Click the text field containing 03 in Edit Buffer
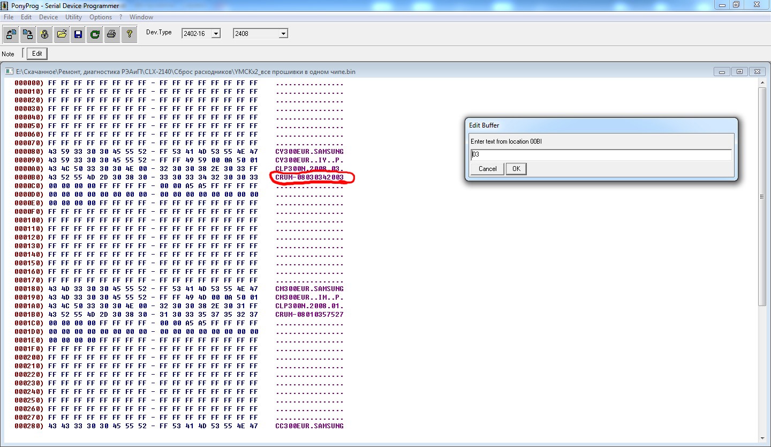The height and width of the screenshot is (447, 771). click(x=601, y=155)
